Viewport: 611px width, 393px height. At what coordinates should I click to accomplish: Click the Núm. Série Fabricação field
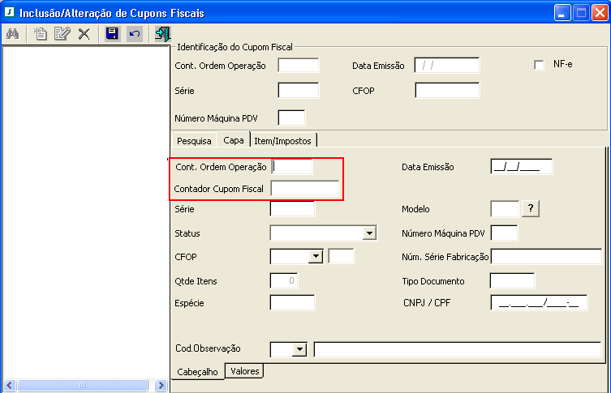pos(545,257)
